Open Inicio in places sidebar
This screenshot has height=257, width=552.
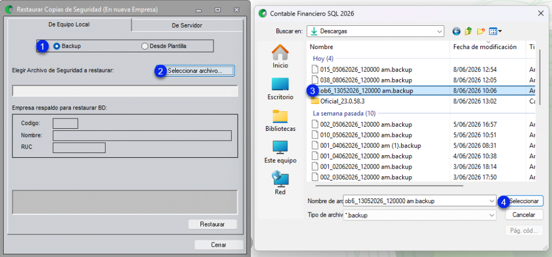coord(280,57)
